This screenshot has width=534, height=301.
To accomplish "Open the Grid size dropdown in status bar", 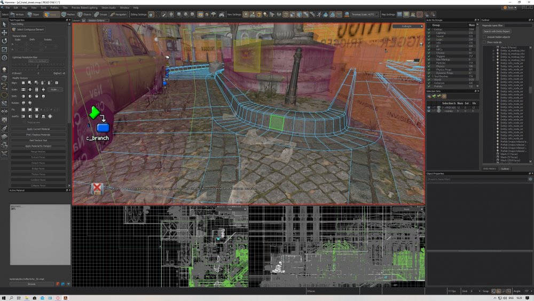I will point(476,291).
